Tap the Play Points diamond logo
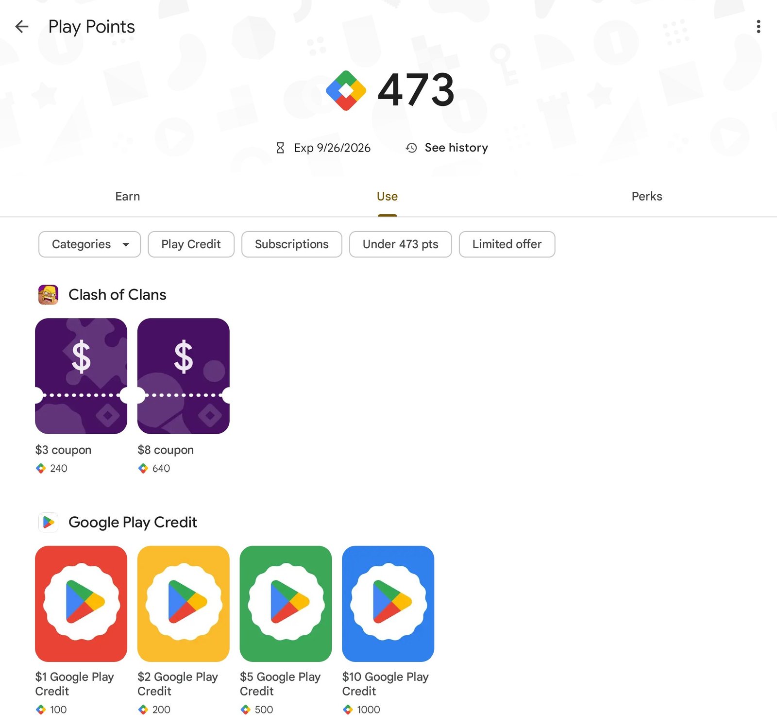 coord(346,90)
